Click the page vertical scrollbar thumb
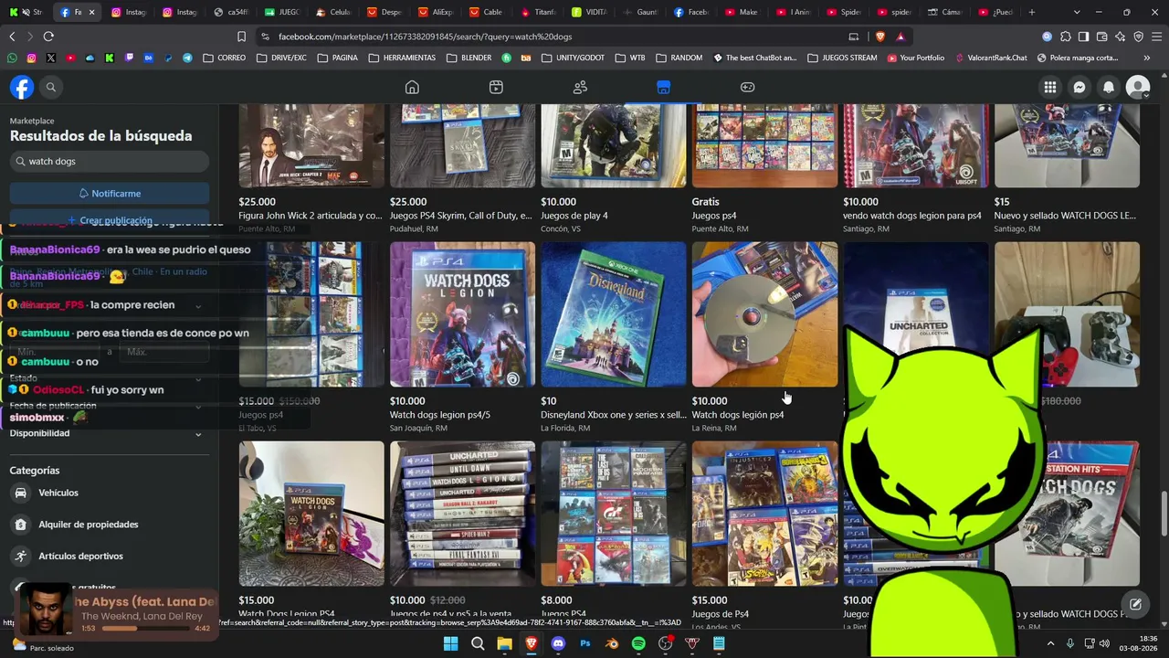Viewport: 1169px width, 658px height. 1164,515
